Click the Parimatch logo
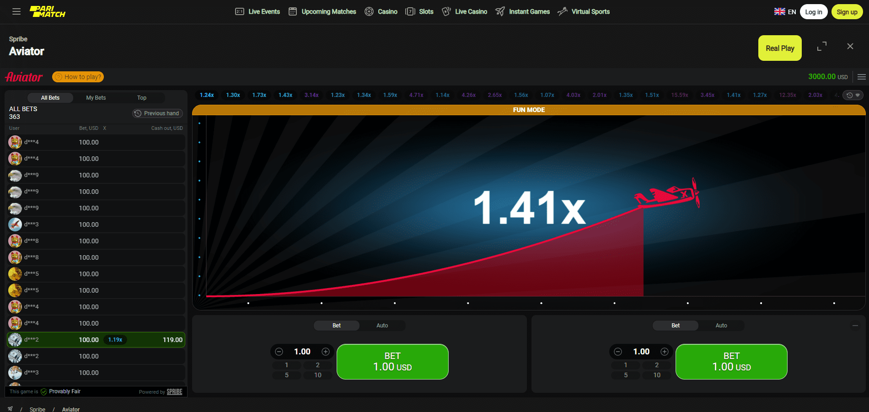The width and height of the screenshot is (869, 412). click(x=48, y=11)
